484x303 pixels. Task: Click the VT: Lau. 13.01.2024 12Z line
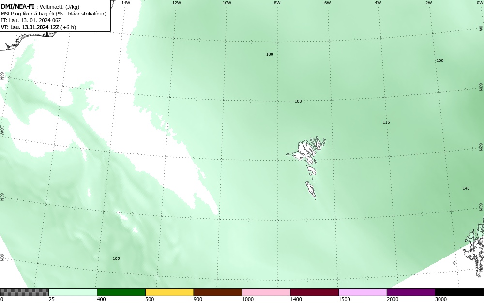(38, 27)
